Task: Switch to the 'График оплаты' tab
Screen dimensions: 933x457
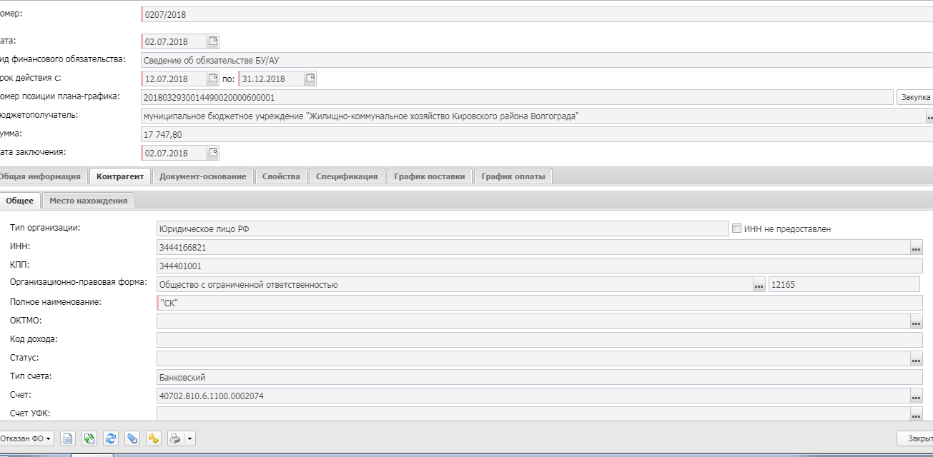Action: click(x=513, y=176)
